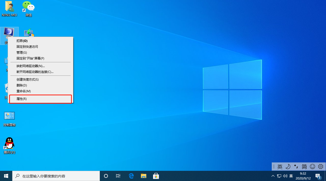Open Task View on the taskbar
The height and width of the screenshot is (181, 326).
[118, 176]
